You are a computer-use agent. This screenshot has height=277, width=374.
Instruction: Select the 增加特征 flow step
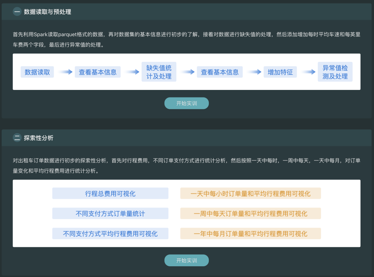tap(280, 72)
